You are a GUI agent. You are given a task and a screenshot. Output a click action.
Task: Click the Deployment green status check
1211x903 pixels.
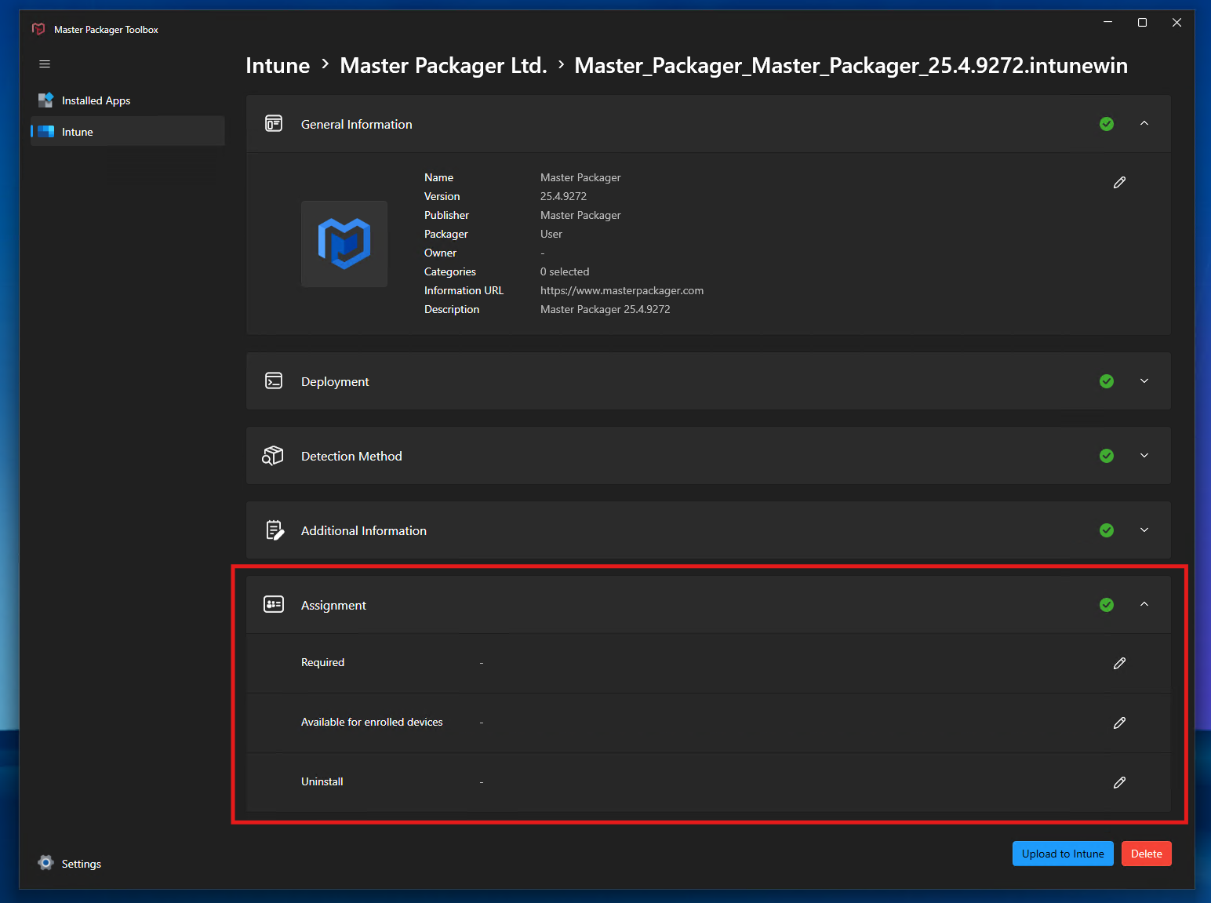pos(1107,381)
